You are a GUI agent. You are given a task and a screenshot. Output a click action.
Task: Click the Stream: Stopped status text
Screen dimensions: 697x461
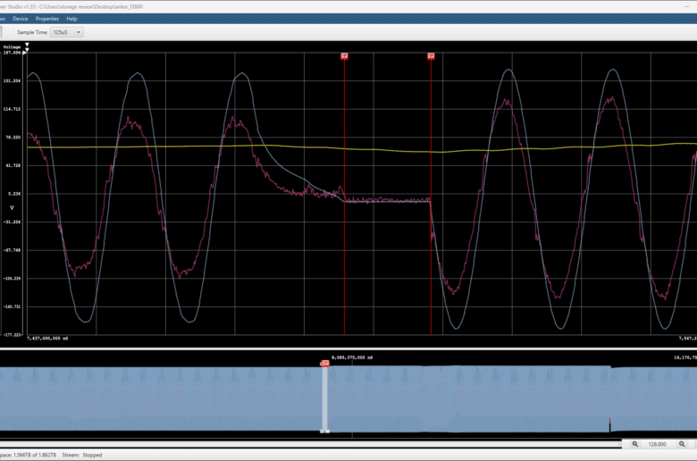coord(82,456)
